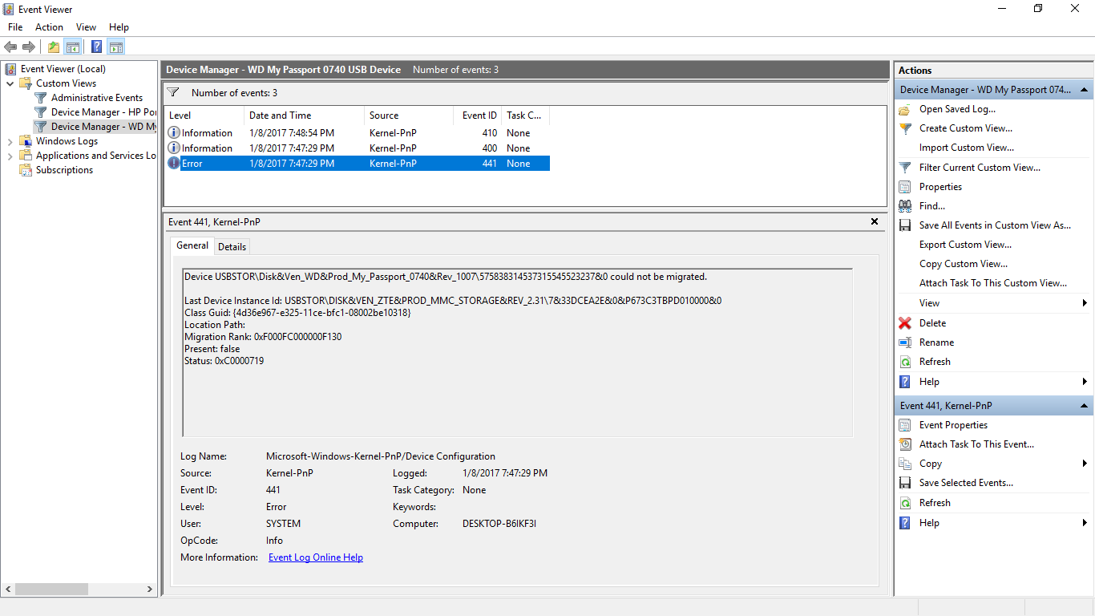The height and width of the screenshot is (616, 1095).
Task: Switch to the Details tab
Action: pyautogui.click(x=232, y=246)
